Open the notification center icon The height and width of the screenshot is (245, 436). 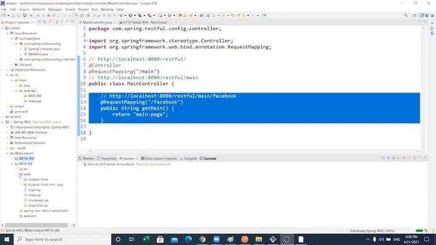point(427,239)
